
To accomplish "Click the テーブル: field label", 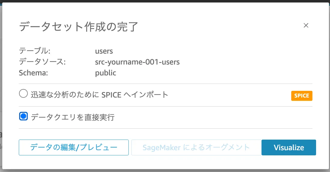I will [x=35, y=51].
